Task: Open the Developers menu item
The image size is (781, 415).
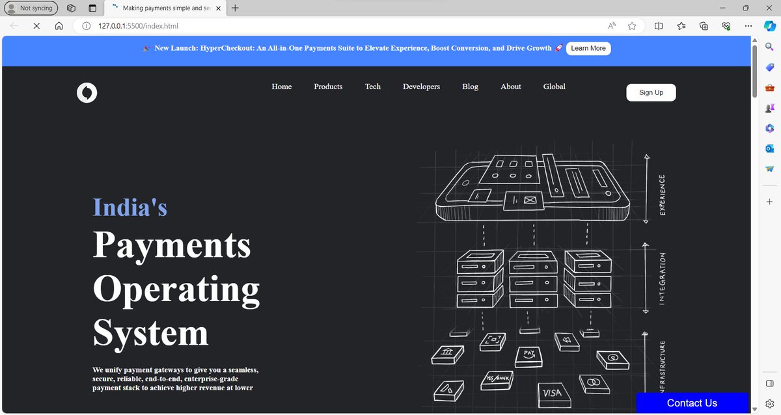Action: 421,87
